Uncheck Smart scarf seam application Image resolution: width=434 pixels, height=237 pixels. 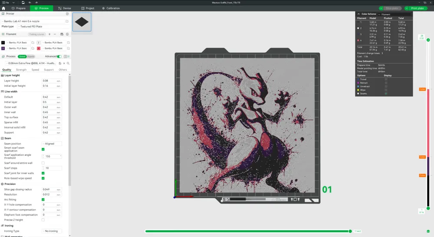pos(43,149)
